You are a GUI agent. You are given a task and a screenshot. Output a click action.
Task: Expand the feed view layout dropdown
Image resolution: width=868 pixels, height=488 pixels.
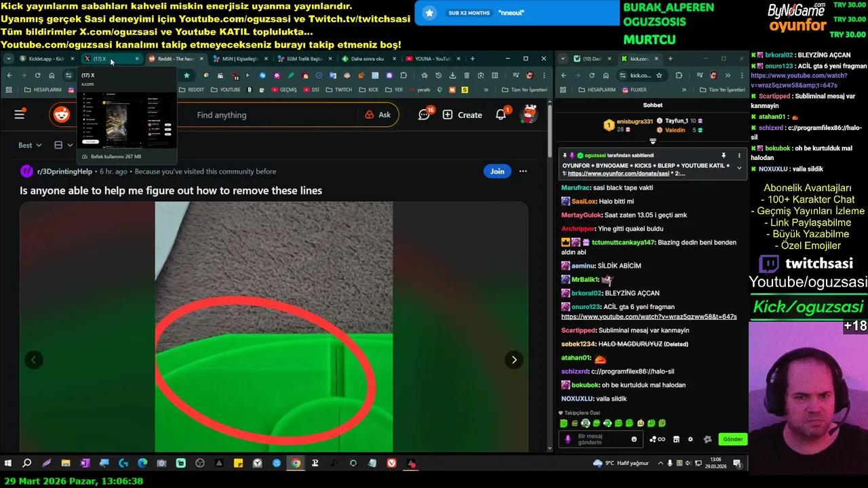(63, 145)
